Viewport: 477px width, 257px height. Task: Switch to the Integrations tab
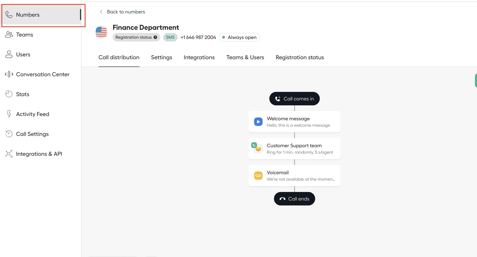coord(199,57)
